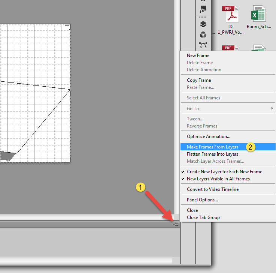Viewport: 276px width, 273px height.
Task: Expand the Go To submenu
Action: click(x=228, y=109)
